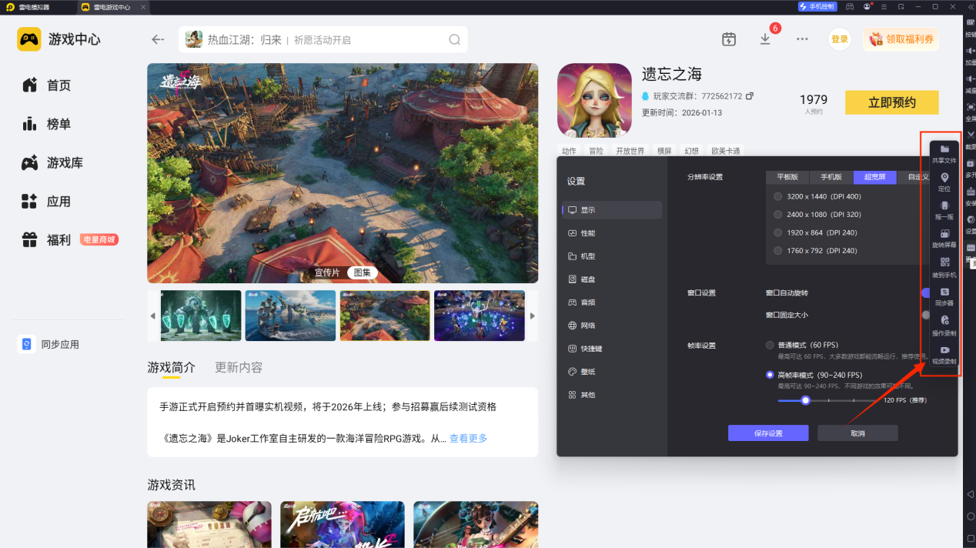The width and height of the screenshot is (976, 548).
Task: Open user account icon in title bar
Action: 867,6
